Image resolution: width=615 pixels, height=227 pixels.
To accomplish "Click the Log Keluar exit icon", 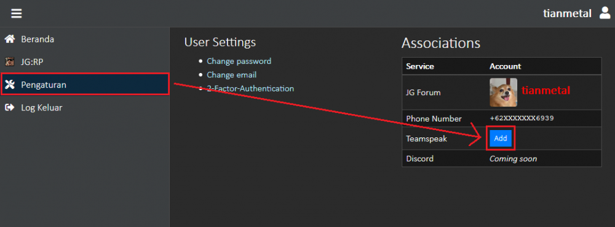I will tap(10, 107).
